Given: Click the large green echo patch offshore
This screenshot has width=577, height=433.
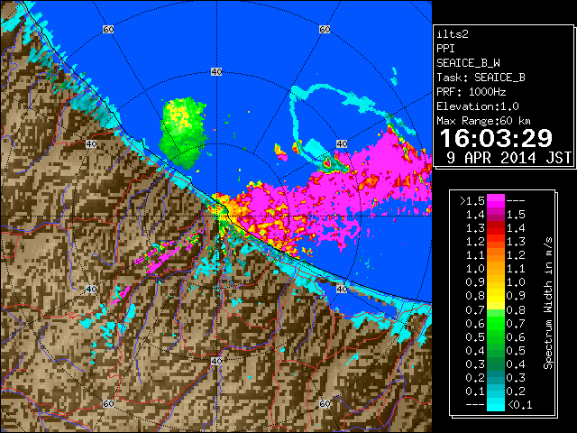Looking at the screenshot, I should (182, 133).
